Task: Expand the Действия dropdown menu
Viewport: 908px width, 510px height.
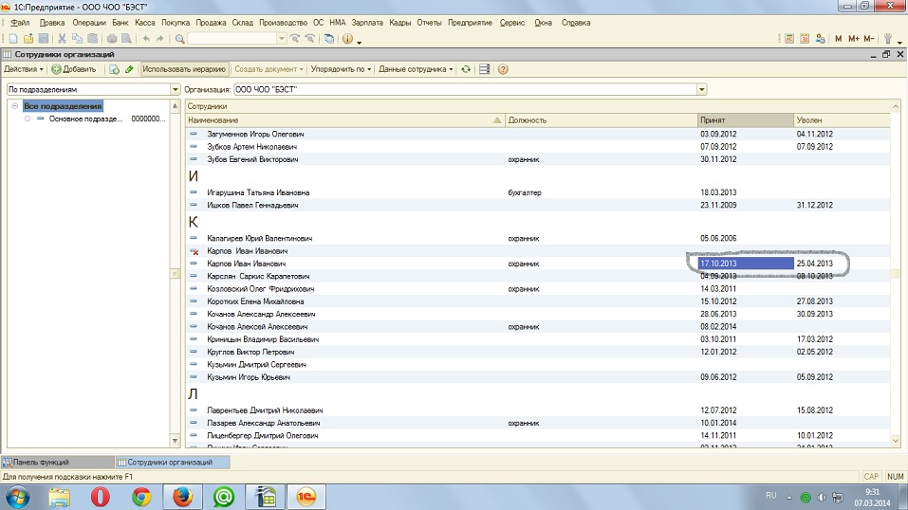Action: point(24,69)
